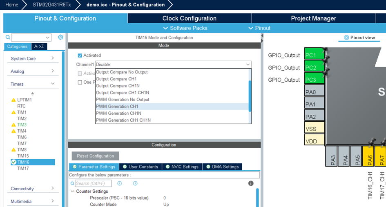Open the Software Packs dropdown menu
This screenshot has height=207, width=386.
pyautogui.click(x=185, y=28)
